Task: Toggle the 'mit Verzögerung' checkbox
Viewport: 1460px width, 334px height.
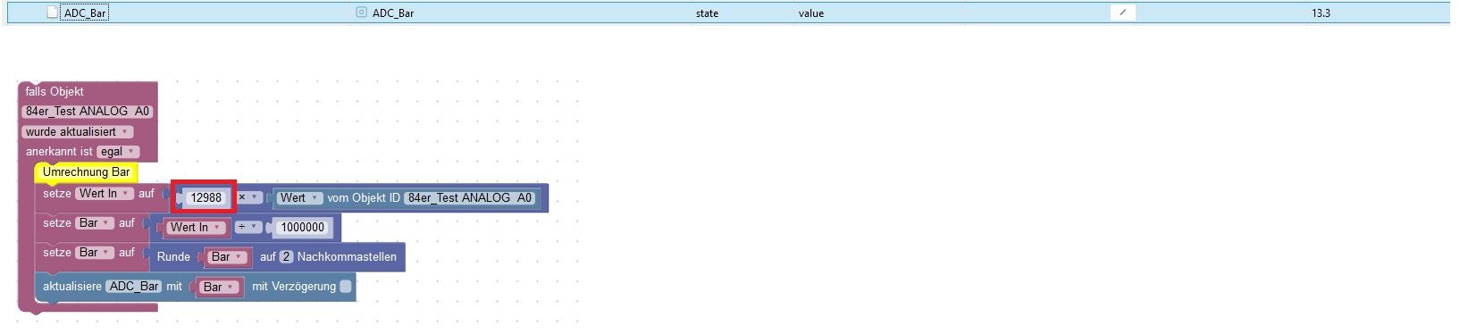Action: click(x=346, y=287)
